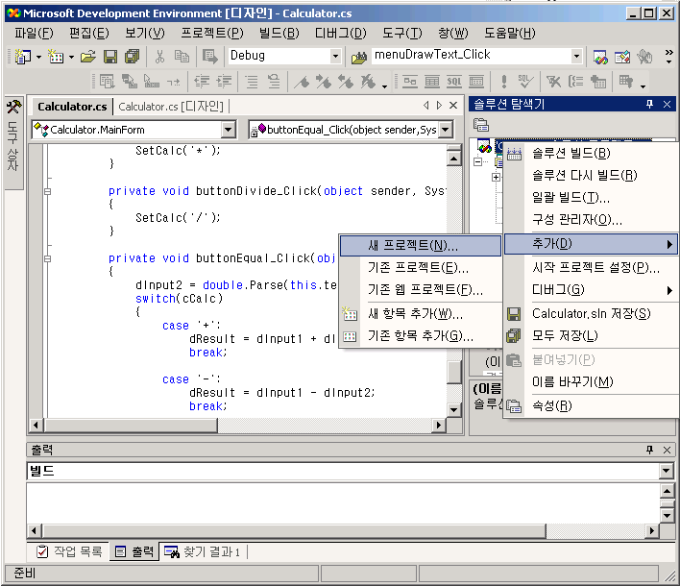Click the Find in Files icon next to menuDrawText_Click box
Screen dimensions: 680x586
tap(359, 58)
